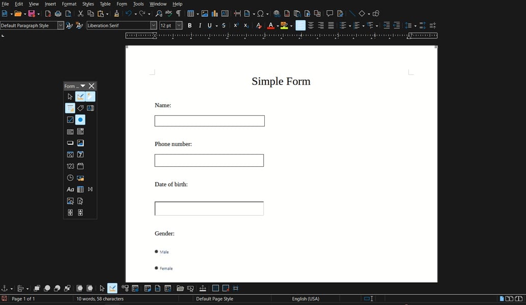Screen dimensions: 526x305
Task: Select the Option Button control in Form Controls
Action: pyautogui.click(x=80, y=120)
